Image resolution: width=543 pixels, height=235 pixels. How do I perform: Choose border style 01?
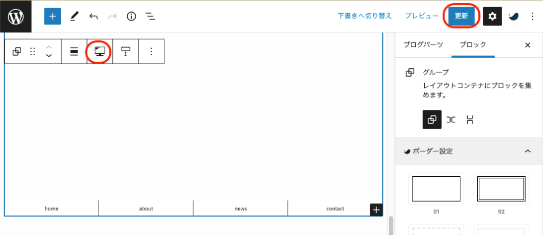pos(436,189)
